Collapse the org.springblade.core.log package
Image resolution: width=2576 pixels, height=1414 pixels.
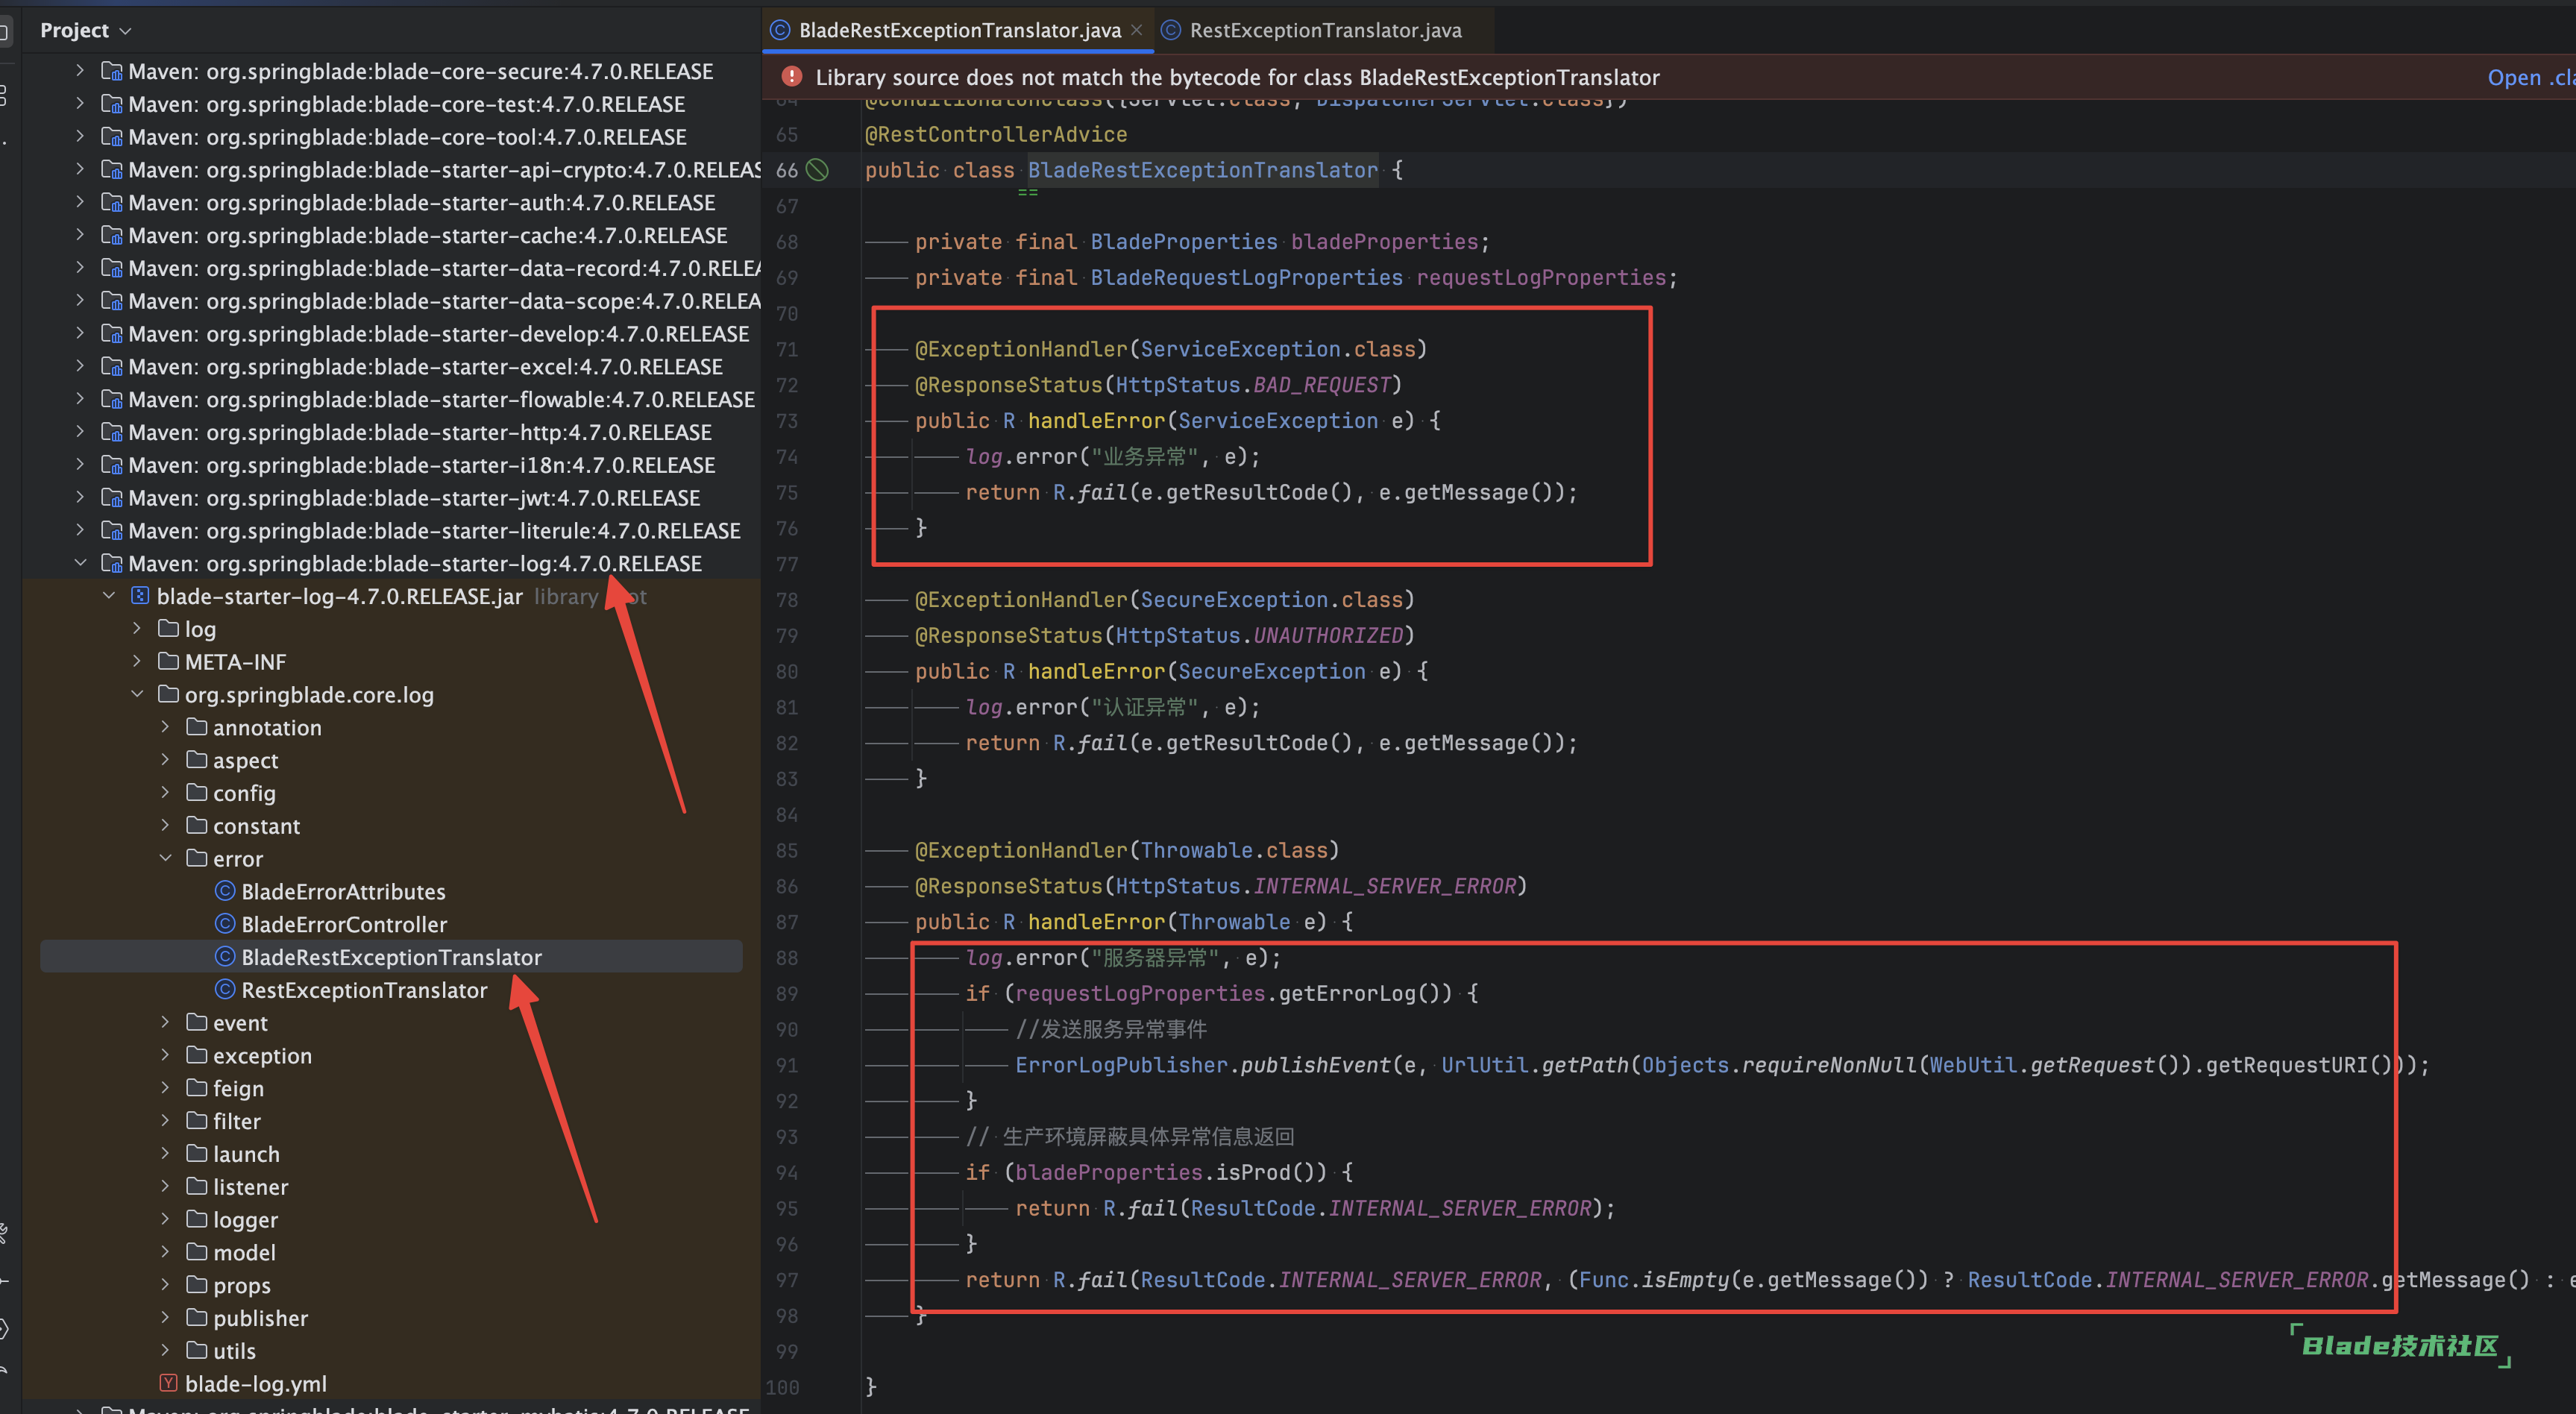(138, 694)
